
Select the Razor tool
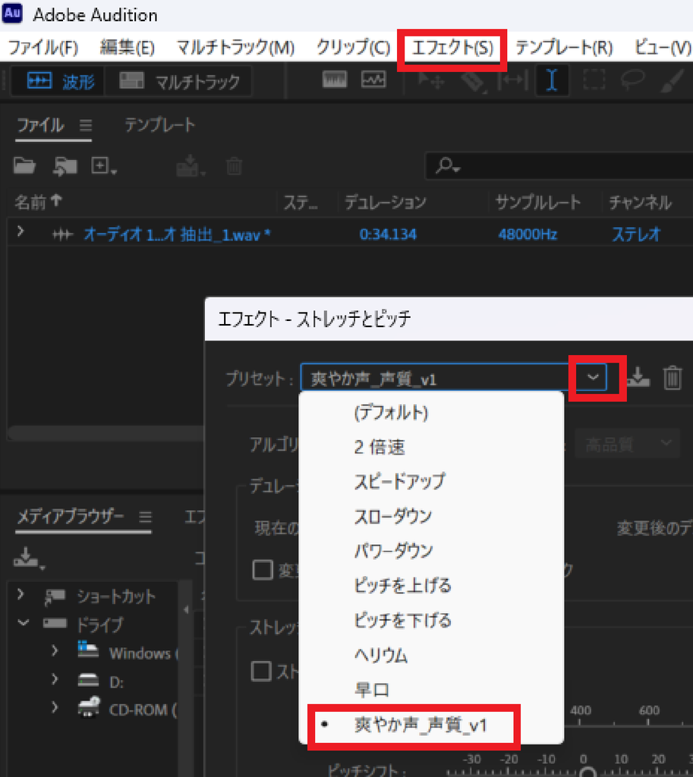pos(472,81)
